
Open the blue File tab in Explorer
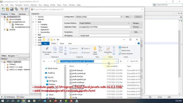(x=45, y=43)
